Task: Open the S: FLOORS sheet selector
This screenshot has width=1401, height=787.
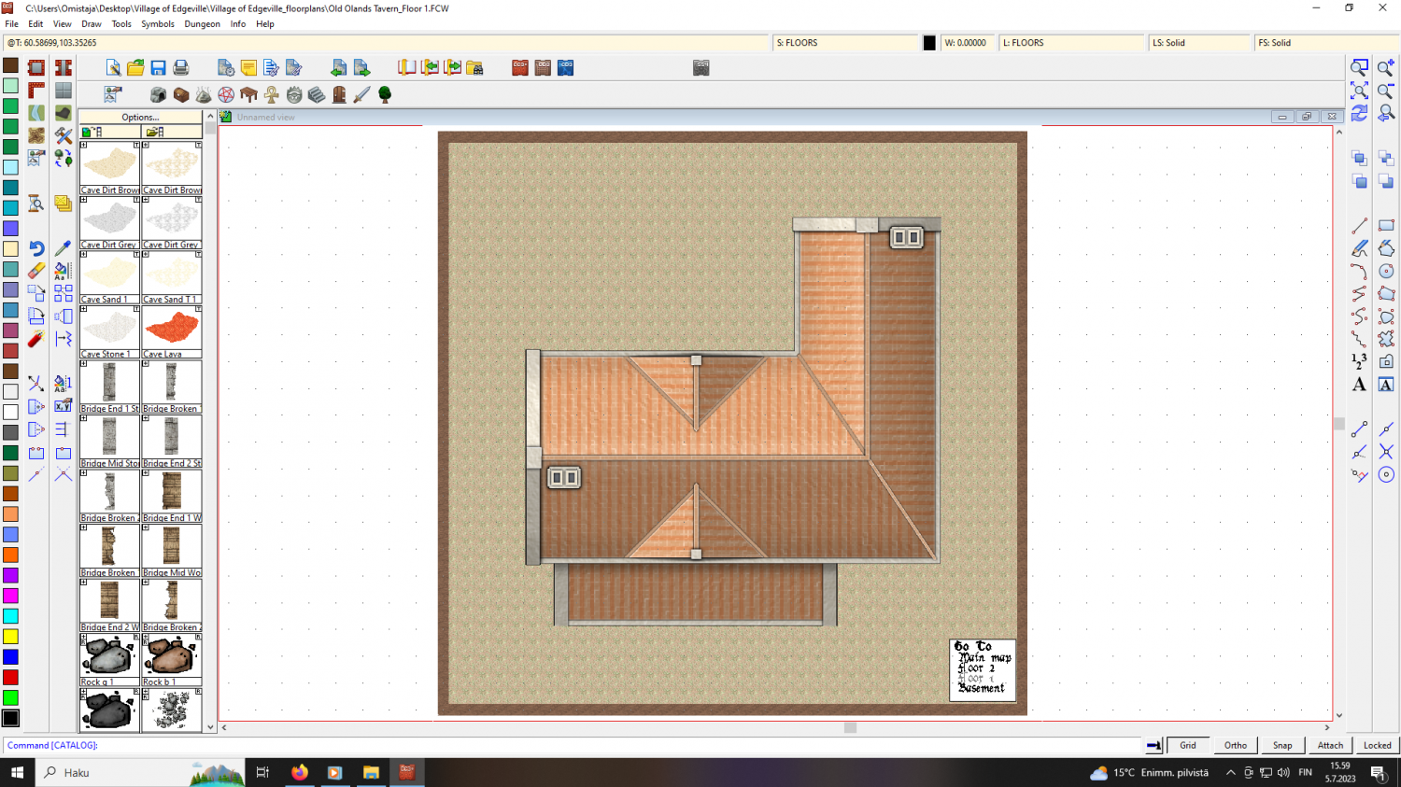Action: click(846, 43)
